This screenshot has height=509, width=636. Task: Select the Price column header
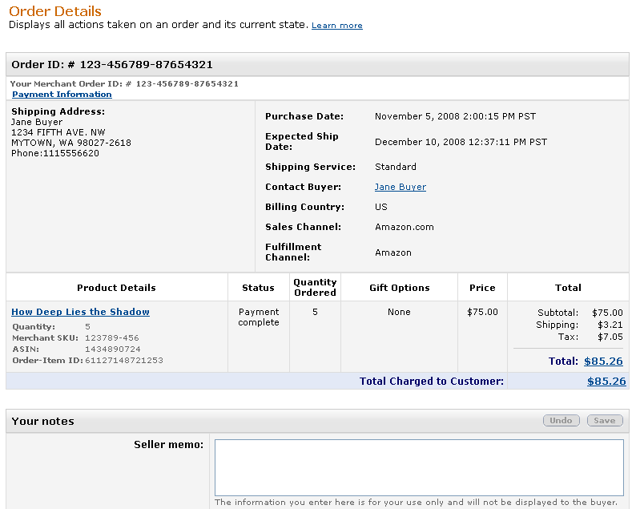(x=482, y=288)
